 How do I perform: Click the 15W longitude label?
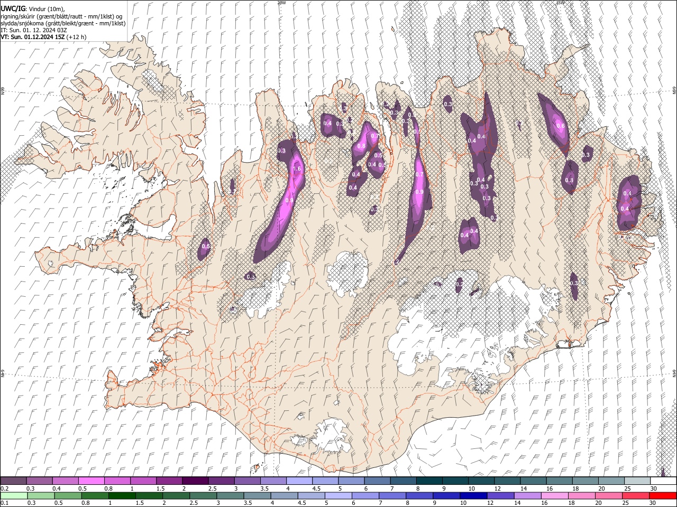[560, 3]
